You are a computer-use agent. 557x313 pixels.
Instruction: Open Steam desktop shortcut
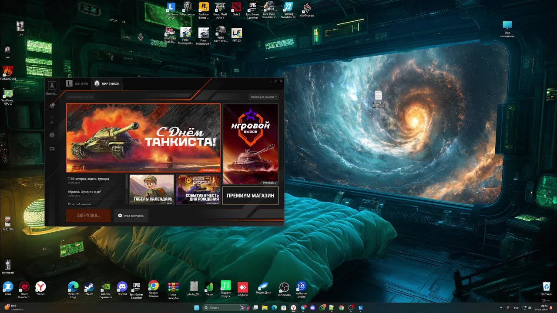coord(89,288)
